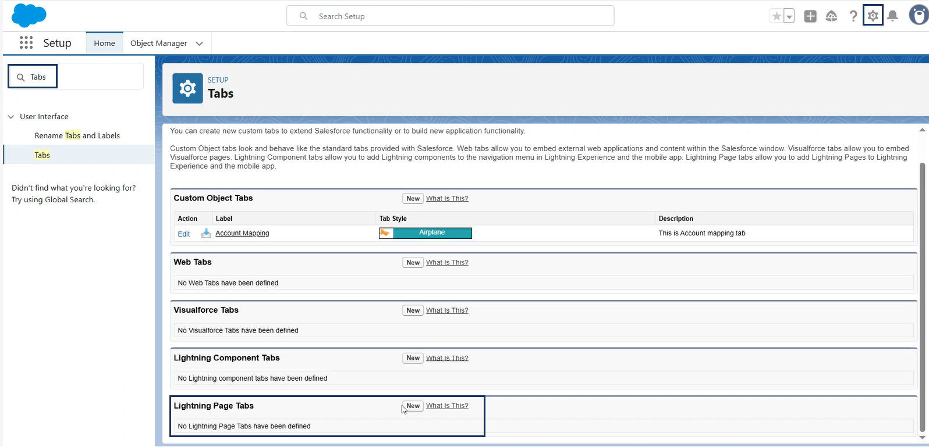Open the user profile avatar
The image size is (929, 447).
918,16
